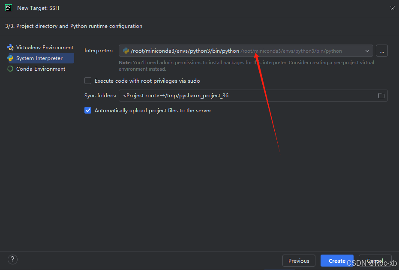Go back with the Previous button
Viewport: 399px width, 270px height.
point(299,261)
